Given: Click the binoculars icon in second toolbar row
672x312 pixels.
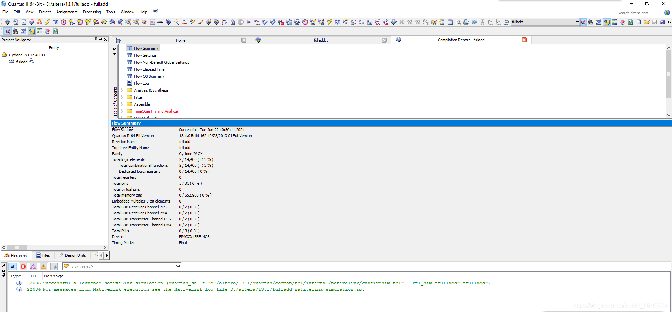Looking at the screenshot, I should coord(15,31).
